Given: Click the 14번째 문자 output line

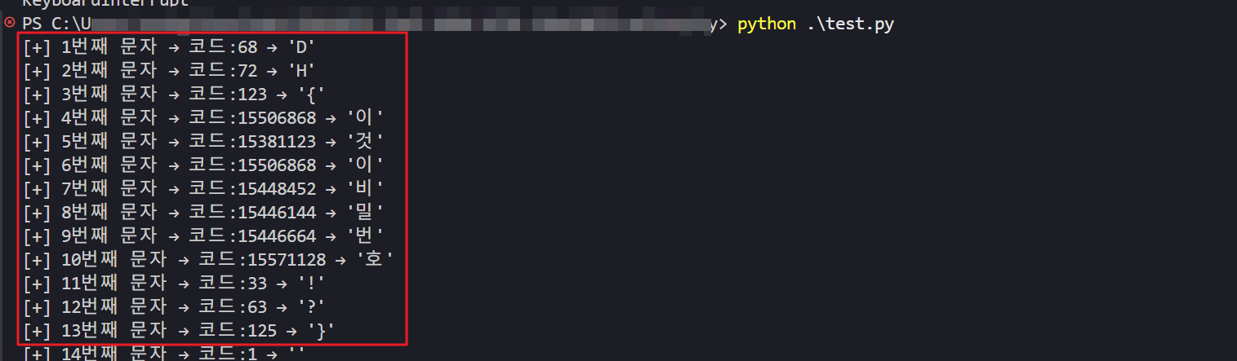Looking at the screenshot, I should point(163,354).
